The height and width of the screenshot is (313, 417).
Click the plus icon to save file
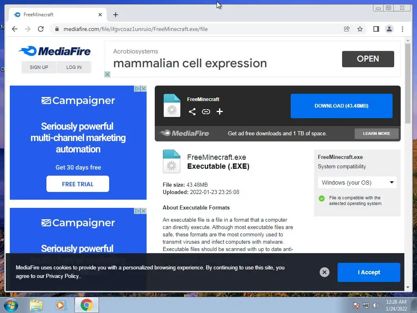coord(219,112)
